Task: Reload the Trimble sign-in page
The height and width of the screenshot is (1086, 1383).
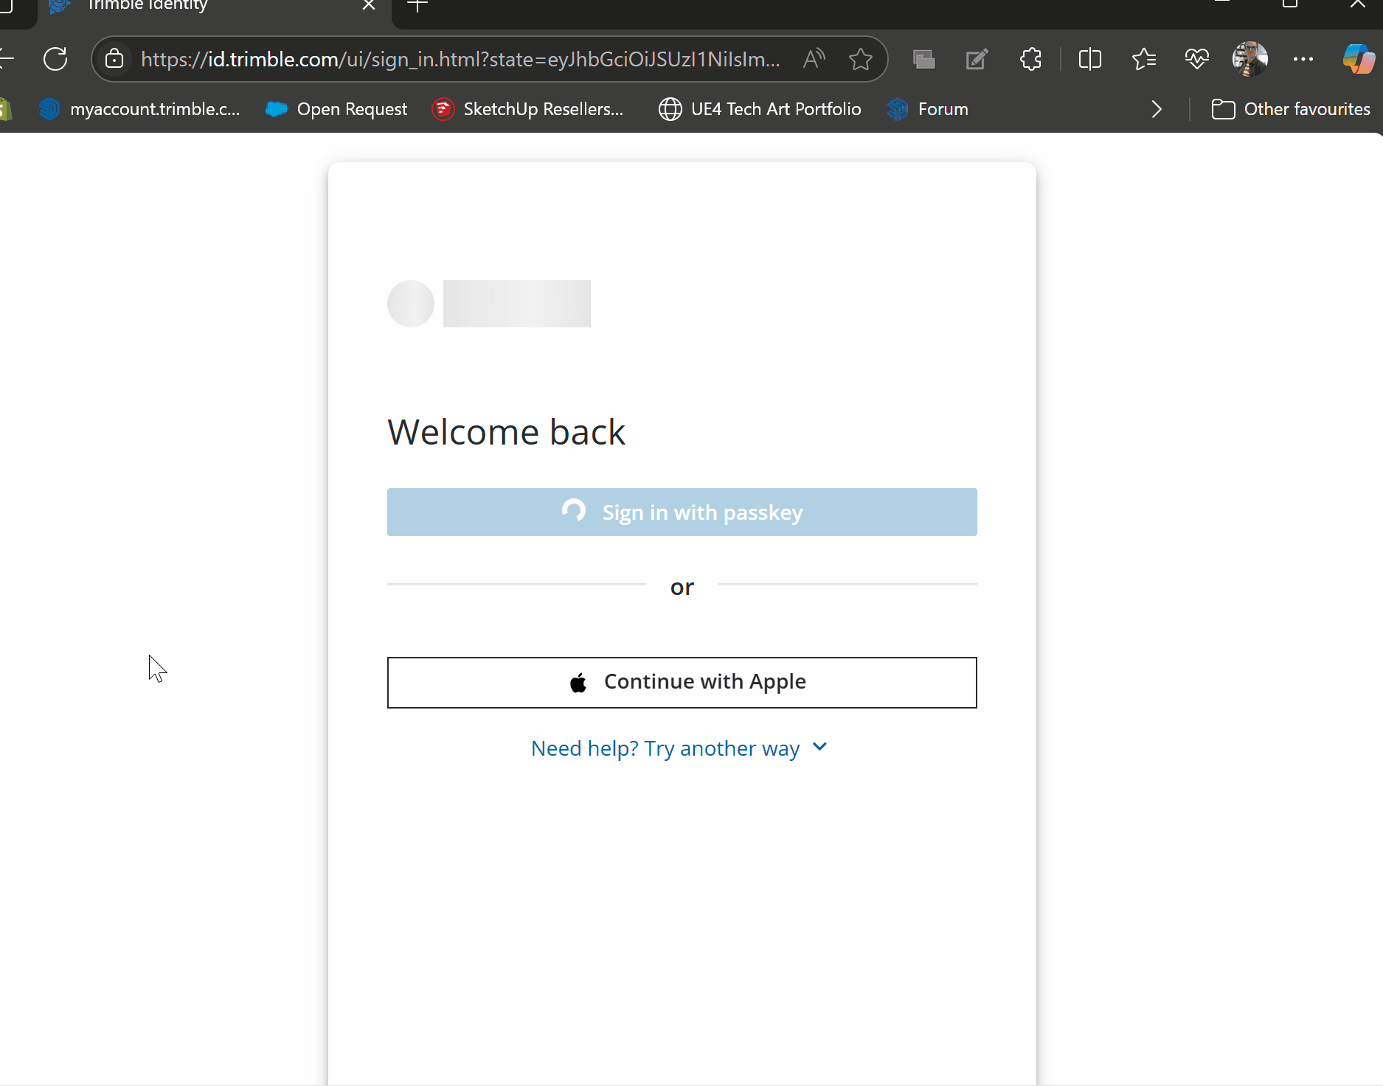Action: [x=55, y=59]
